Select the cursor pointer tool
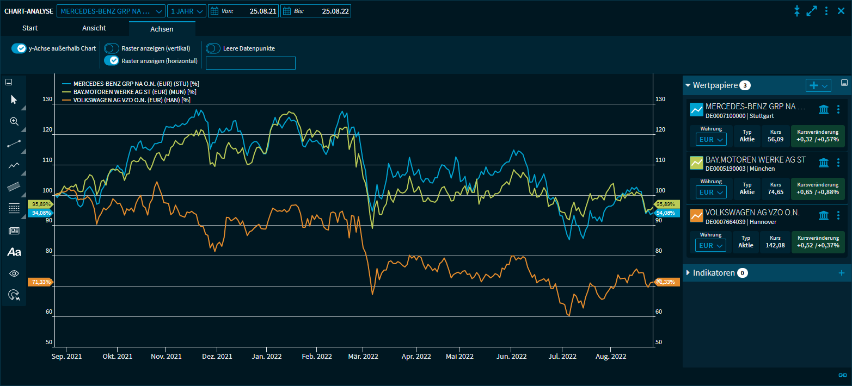This screenshot has height=386, width=852. (14, 99)
